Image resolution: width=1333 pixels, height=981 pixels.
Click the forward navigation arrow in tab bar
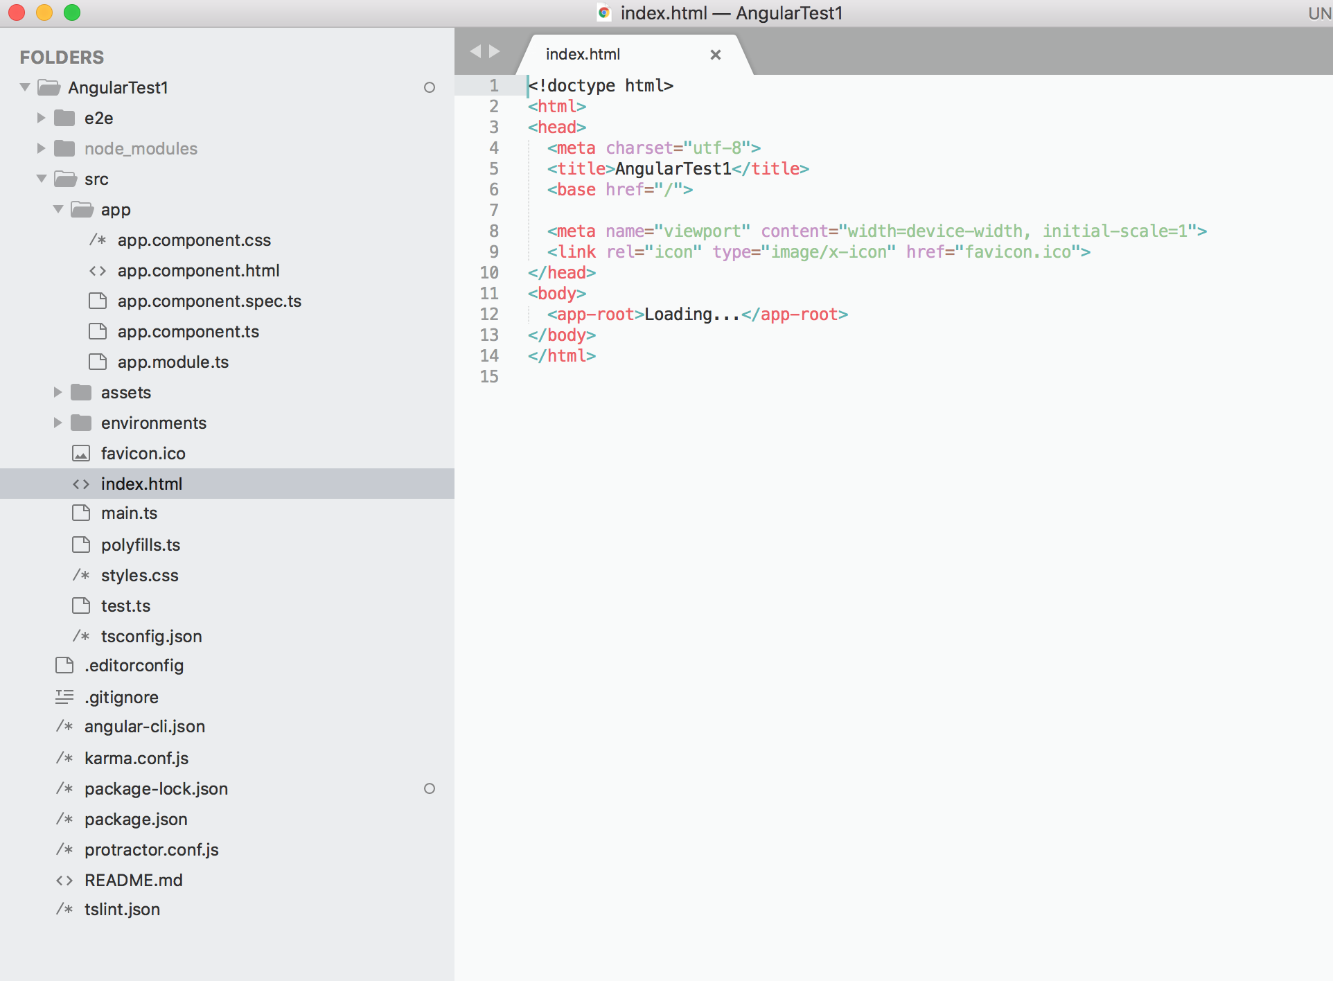pyautogui.click(x=495, y=51)
